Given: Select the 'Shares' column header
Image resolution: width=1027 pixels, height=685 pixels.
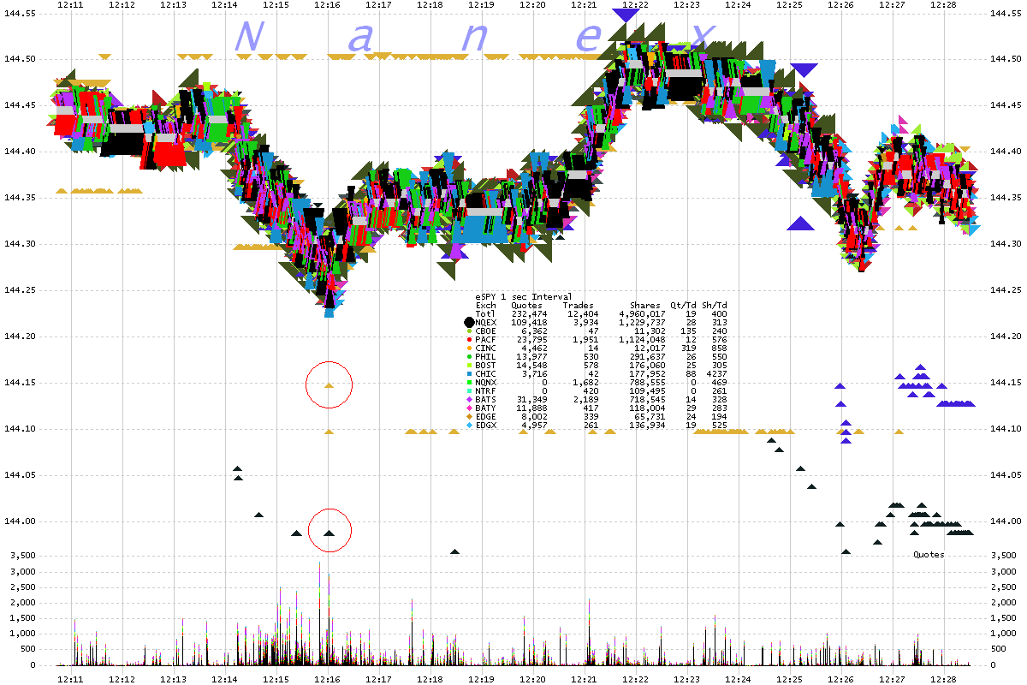Looking at the screenshot, I should pyautogui.click(x=644, y=305).
